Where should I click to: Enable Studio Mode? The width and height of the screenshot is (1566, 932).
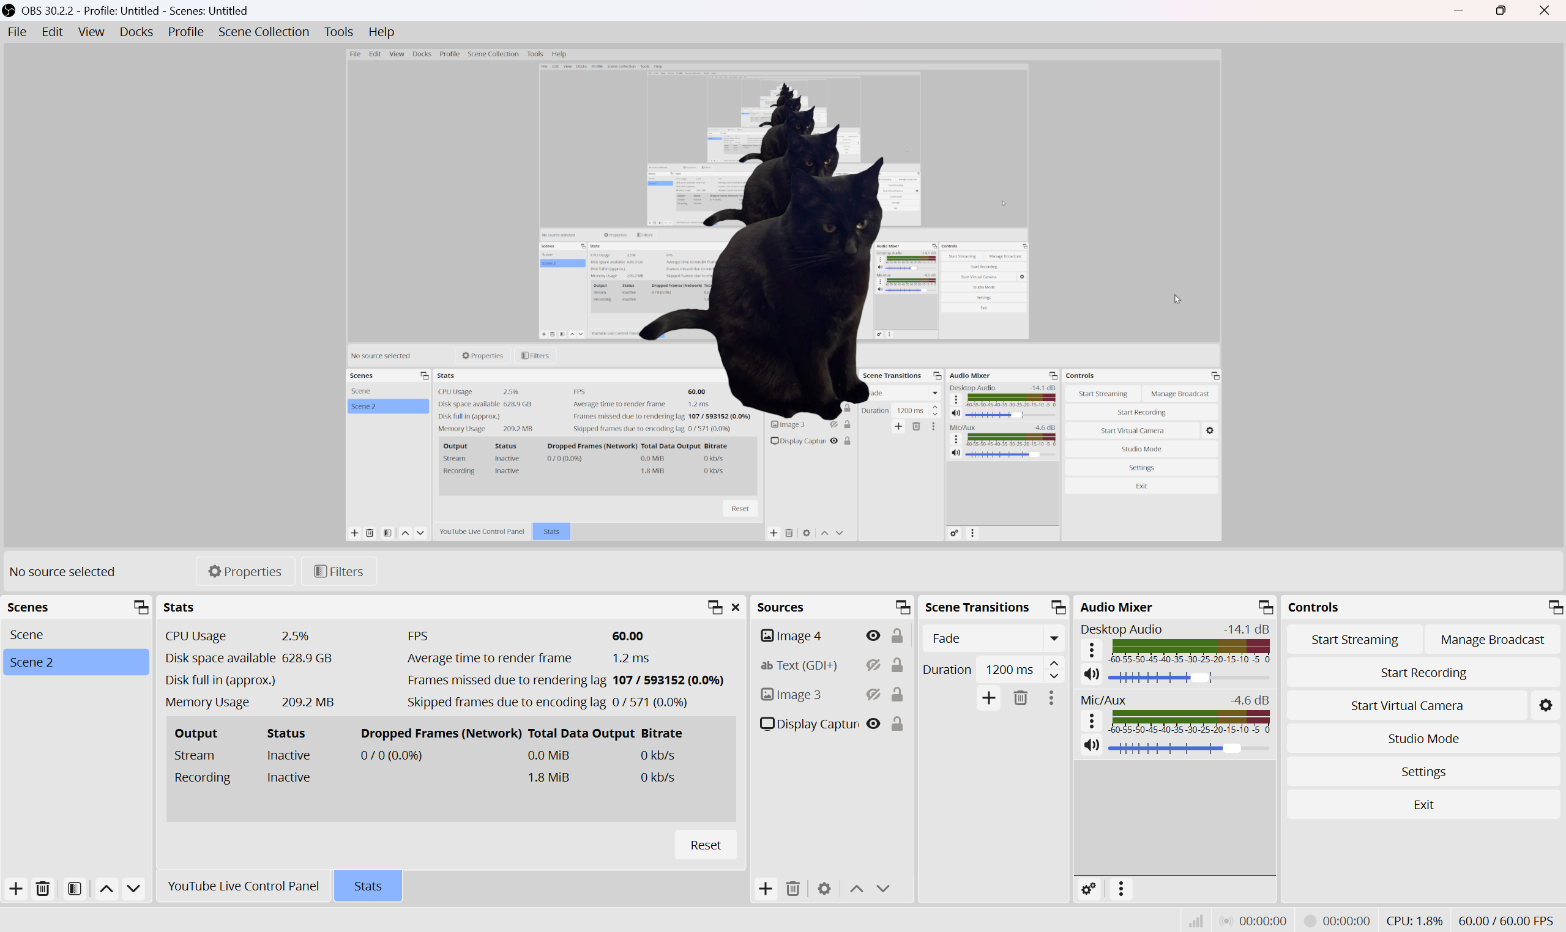point(1423,739)
